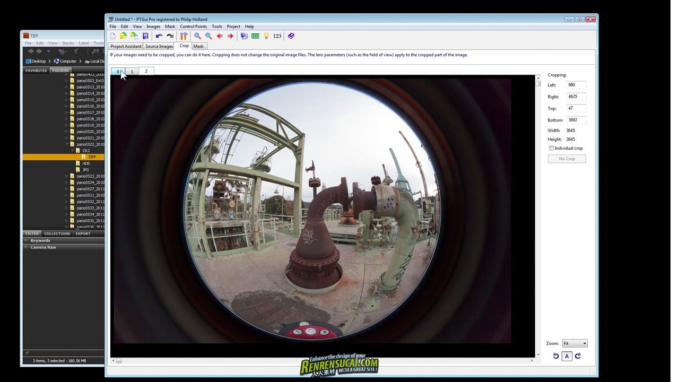This screenshot has height=382, width=679.
Task: Click the Open Project folder icon
Action: coord(123,36)
